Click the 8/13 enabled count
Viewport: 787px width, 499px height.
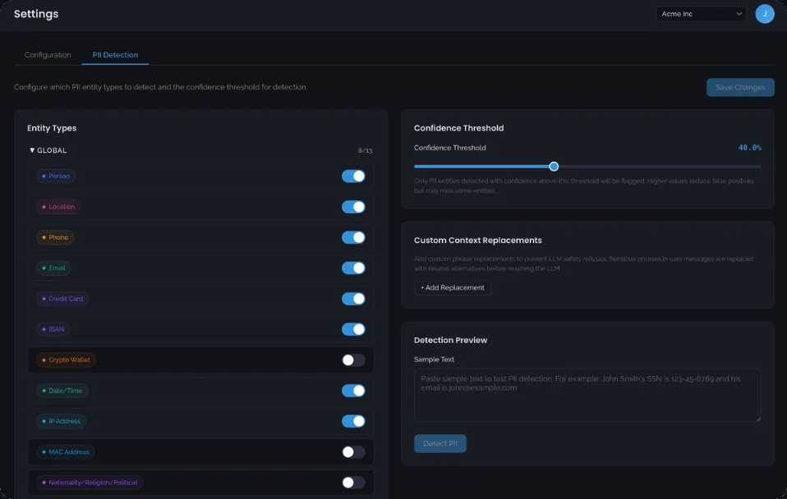point(365,150)
